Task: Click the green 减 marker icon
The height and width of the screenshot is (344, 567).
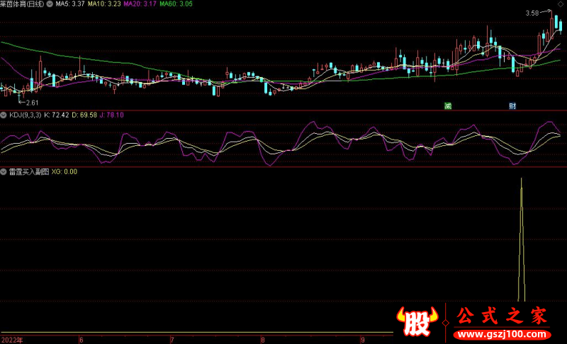Action: [447, 106]
